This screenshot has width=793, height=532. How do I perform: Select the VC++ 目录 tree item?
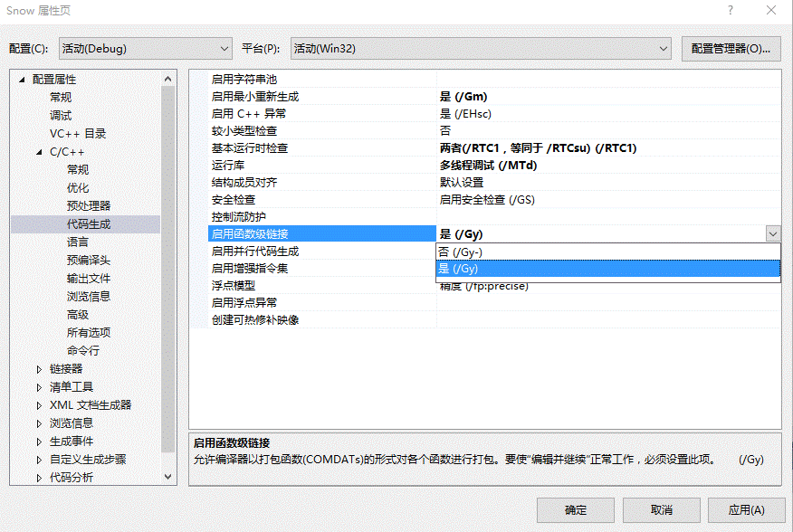(78, 134)
